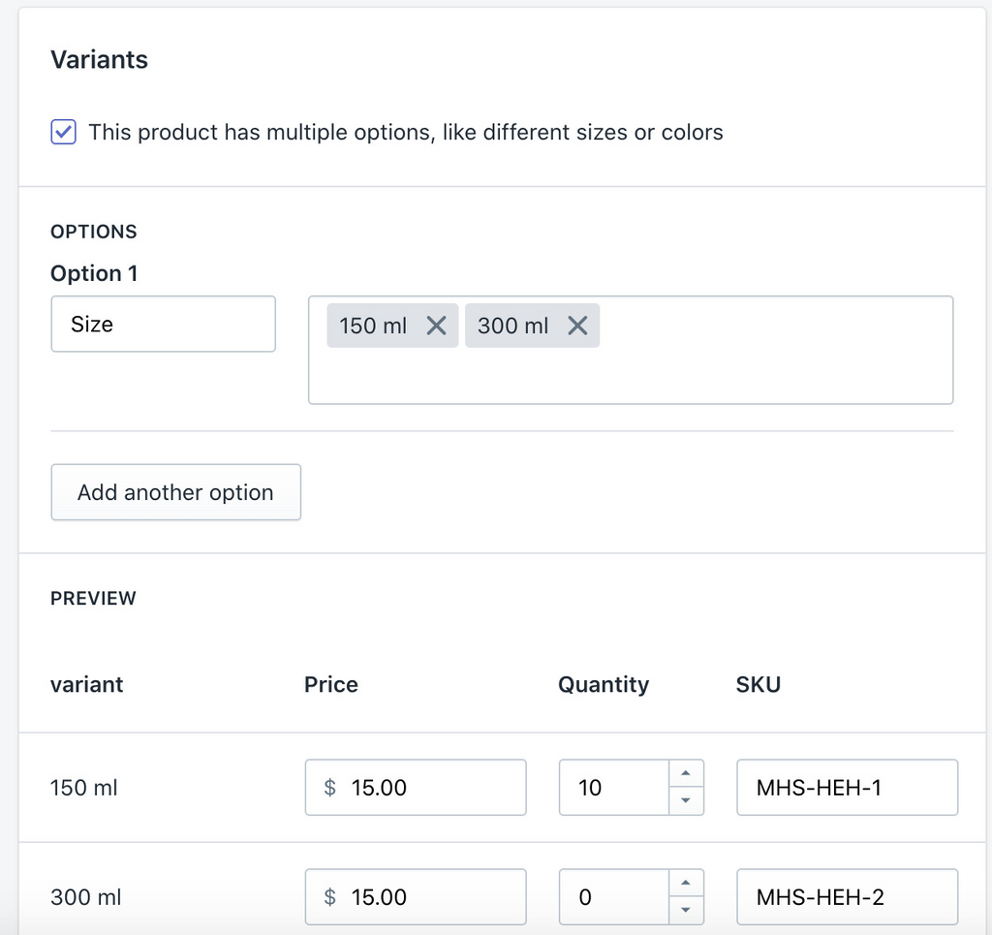Remove the 300 ml option value
The image size is (992, 935).
point(577,326)
